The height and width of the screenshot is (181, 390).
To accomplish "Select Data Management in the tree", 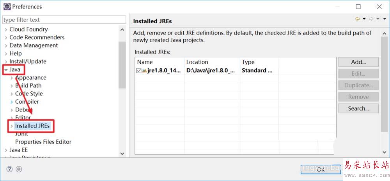I will 34,45.
